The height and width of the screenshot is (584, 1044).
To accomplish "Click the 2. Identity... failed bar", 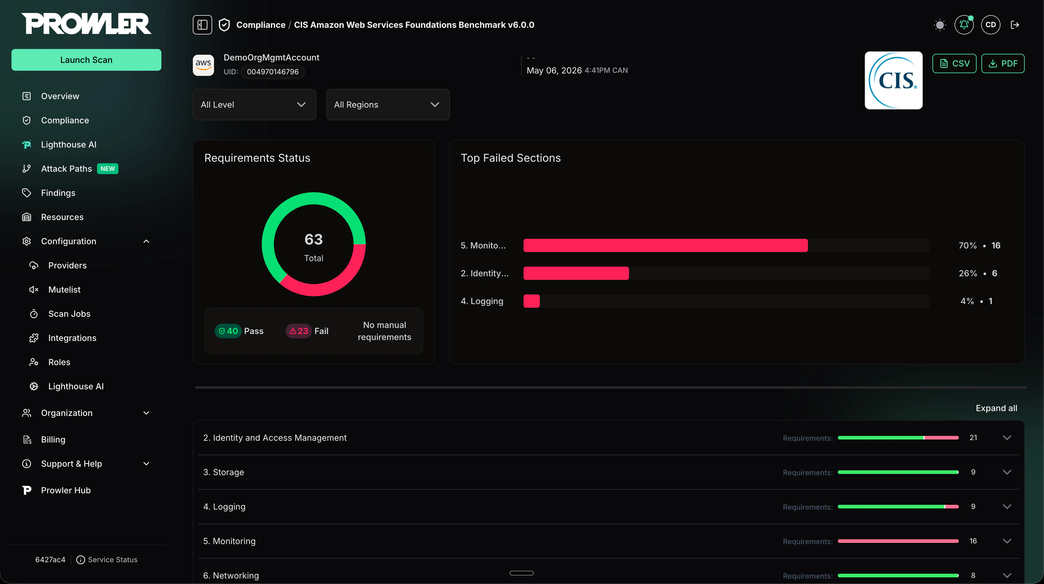I will (576, 273).
